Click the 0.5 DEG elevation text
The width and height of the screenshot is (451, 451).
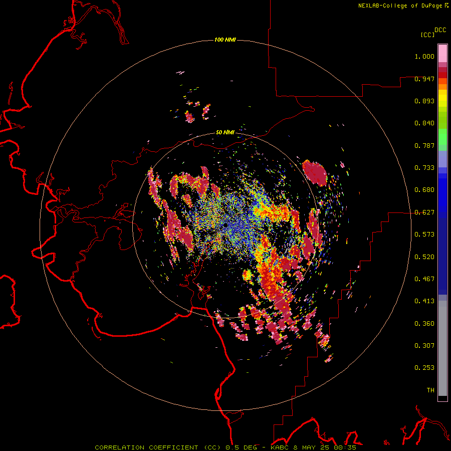[x=241, y=447]
